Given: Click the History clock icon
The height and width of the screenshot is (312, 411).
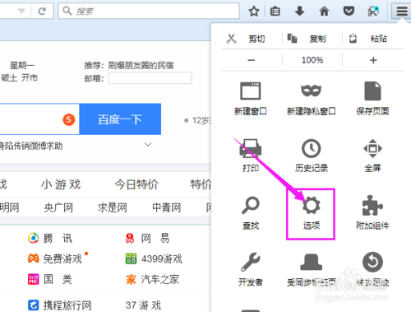Looking at the screenshot, I should pos(312,148).
